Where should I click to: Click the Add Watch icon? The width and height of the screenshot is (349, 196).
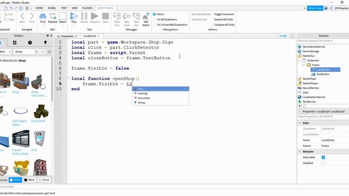[146, 16]
